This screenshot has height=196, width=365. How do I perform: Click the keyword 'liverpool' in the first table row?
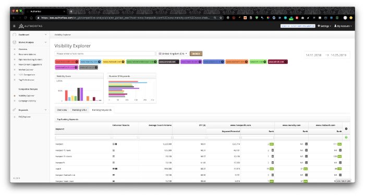coord(59,144)
